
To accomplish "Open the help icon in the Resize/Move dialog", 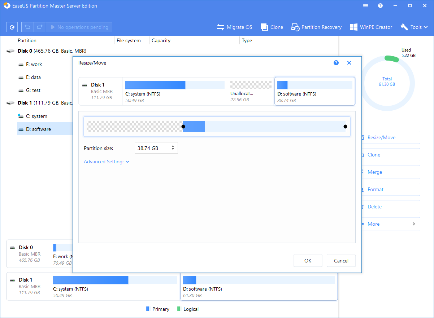I will point(336,62).
